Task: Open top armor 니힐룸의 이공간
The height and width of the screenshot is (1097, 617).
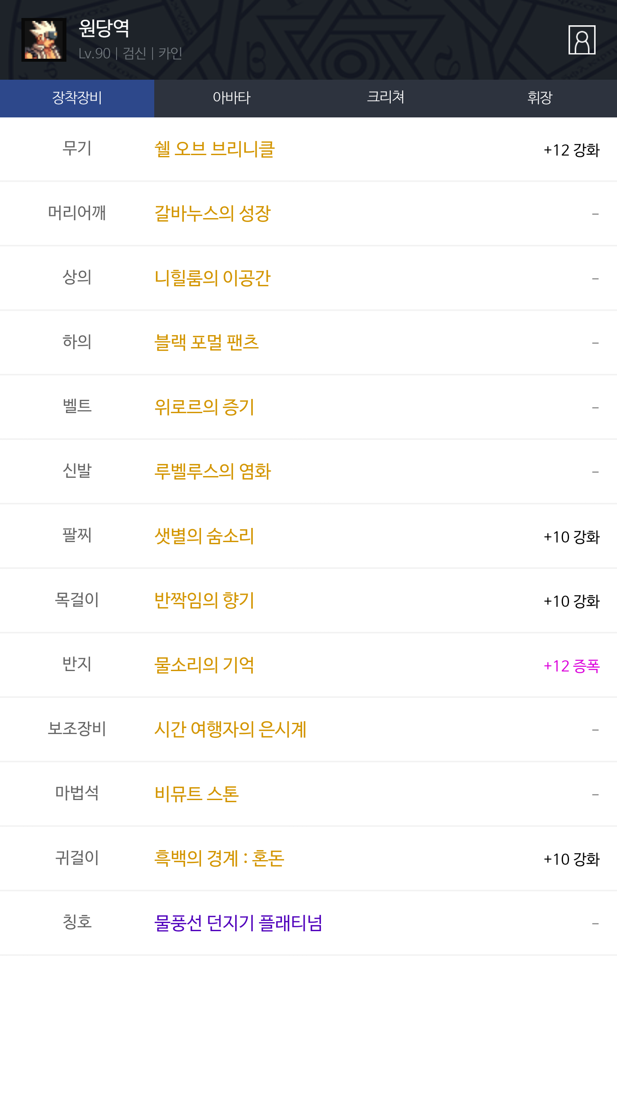Action: [x=213, y=278]
